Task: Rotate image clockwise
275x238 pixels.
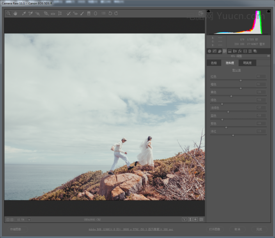Action: [116, 13]
